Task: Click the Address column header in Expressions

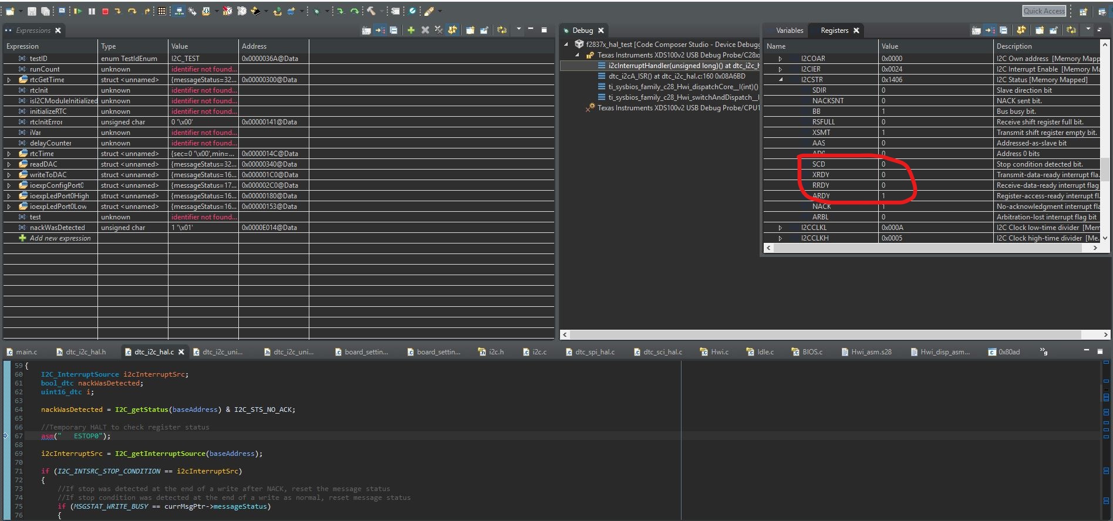Action: [x=274, y=46]
